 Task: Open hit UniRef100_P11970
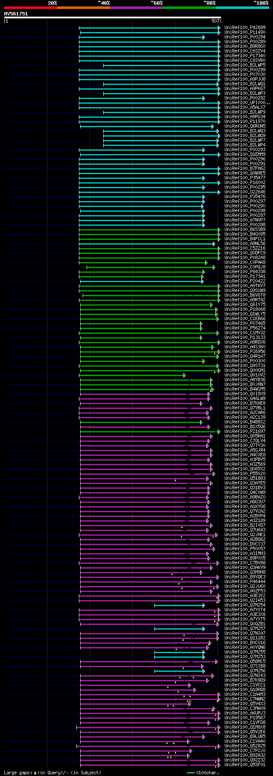click(x=245, y=121)
